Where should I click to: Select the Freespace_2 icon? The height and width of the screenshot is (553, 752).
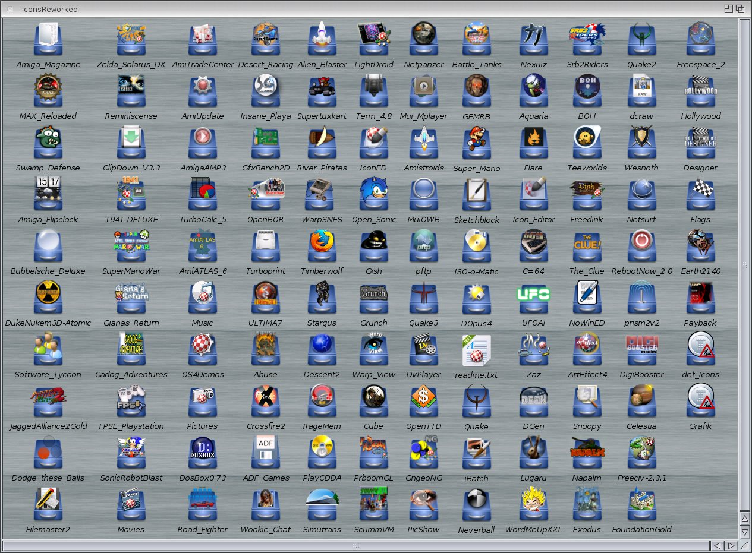coord(701,40)
